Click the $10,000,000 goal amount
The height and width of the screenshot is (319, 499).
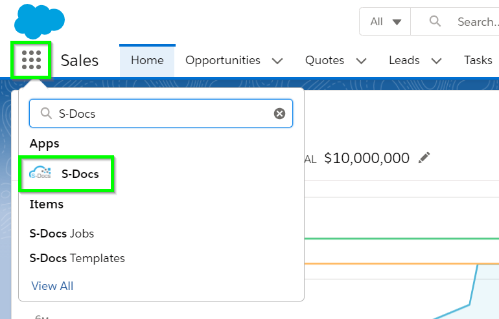[367, 158]
